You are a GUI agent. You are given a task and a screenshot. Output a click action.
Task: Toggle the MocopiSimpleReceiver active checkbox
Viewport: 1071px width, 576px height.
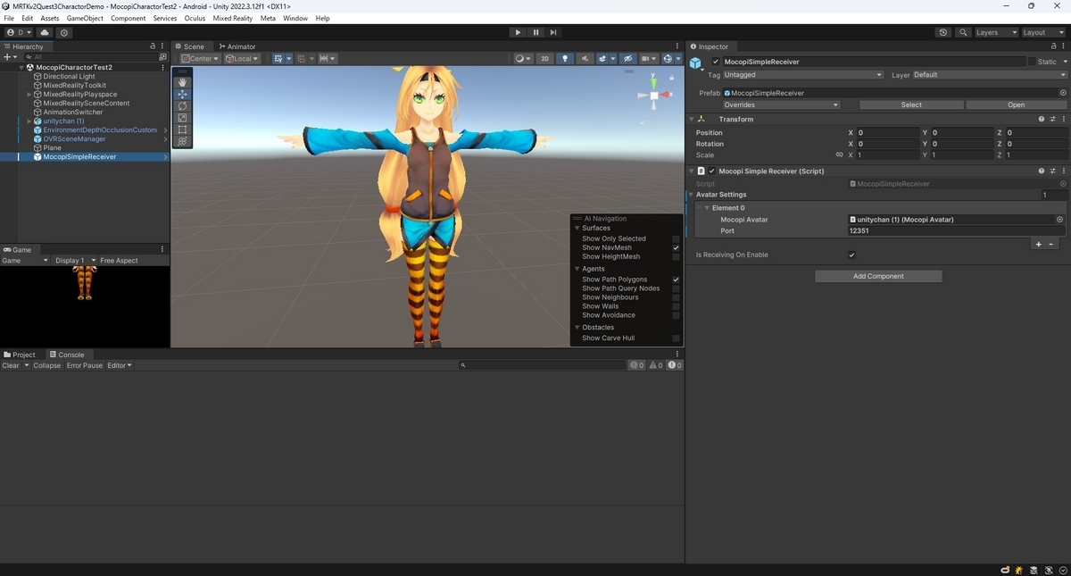click(x=716, y=62)
